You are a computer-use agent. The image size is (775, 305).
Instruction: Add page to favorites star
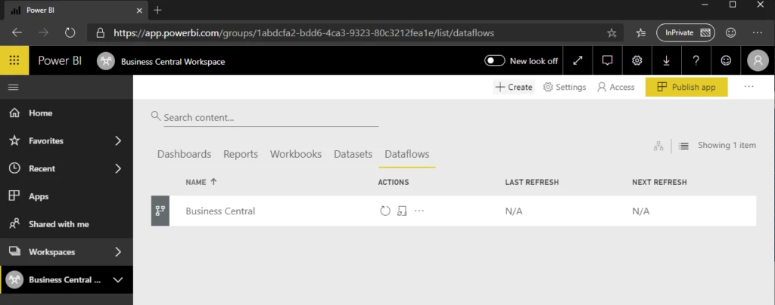pyautogui.click(x=612, y=33)
